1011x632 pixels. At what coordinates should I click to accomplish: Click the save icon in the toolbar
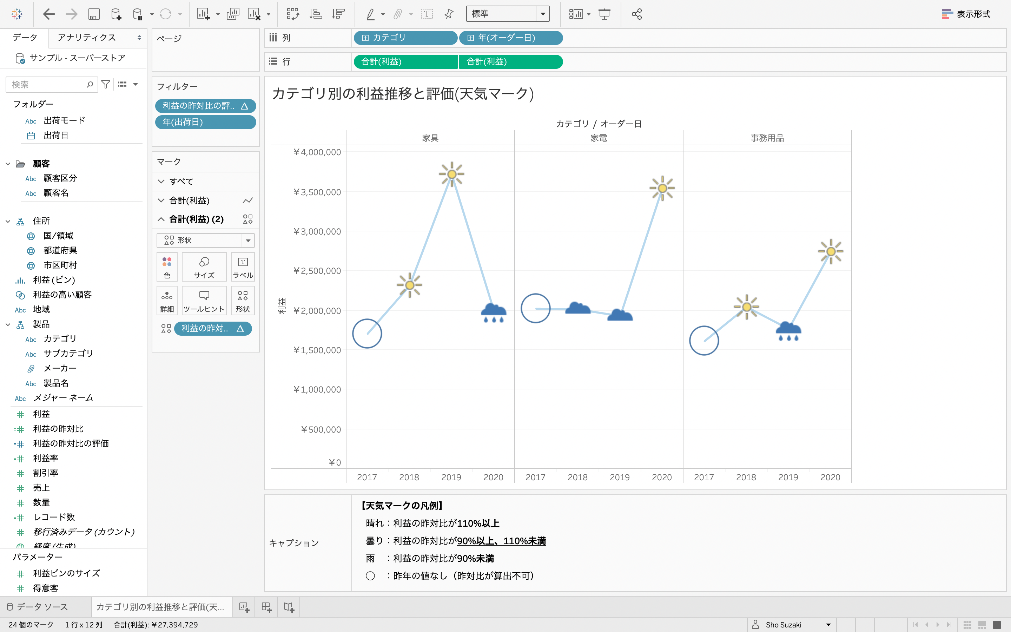94,14
